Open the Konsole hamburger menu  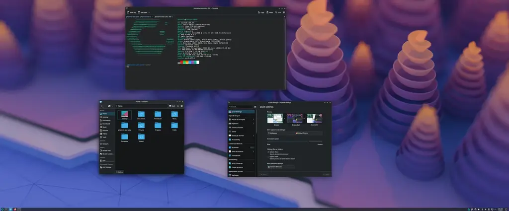click(284, 12)
